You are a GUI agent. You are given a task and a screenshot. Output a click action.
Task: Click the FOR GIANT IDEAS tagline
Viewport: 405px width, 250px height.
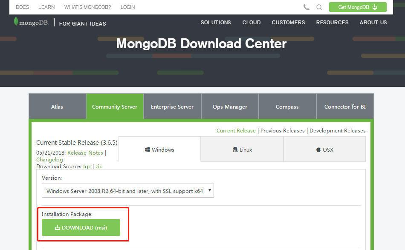[x=82, y=23]
